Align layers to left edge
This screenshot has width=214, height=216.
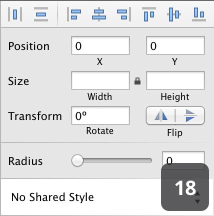(x=74, y=14)
